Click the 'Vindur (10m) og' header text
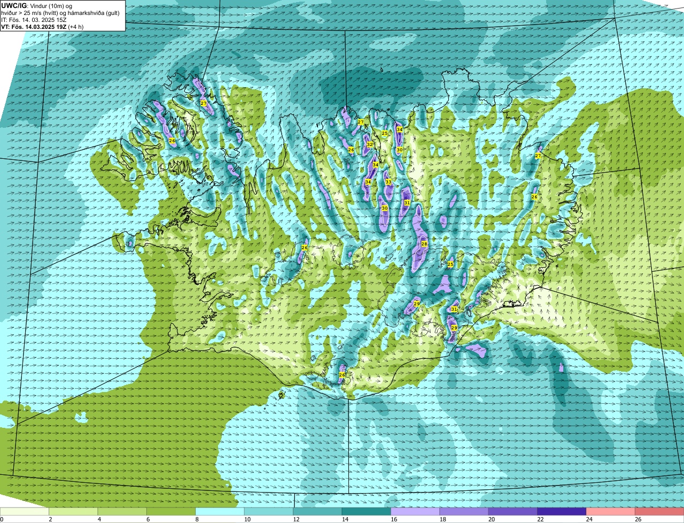 point(50,5)
